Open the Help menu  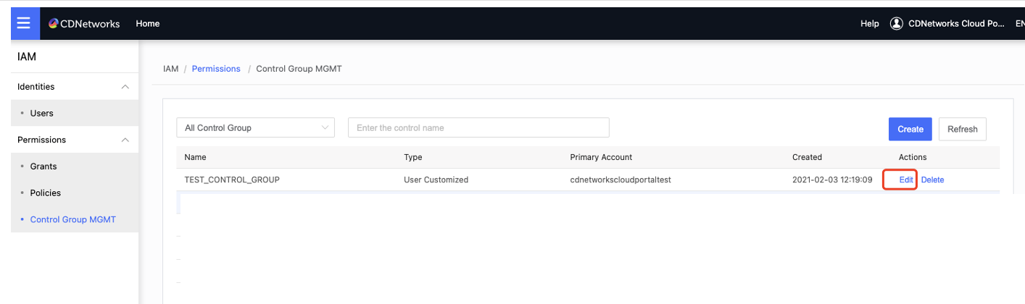coord(869,24)
